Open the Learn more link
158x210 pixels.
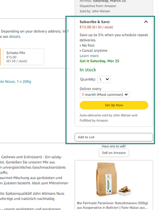[x=89, y=56]
